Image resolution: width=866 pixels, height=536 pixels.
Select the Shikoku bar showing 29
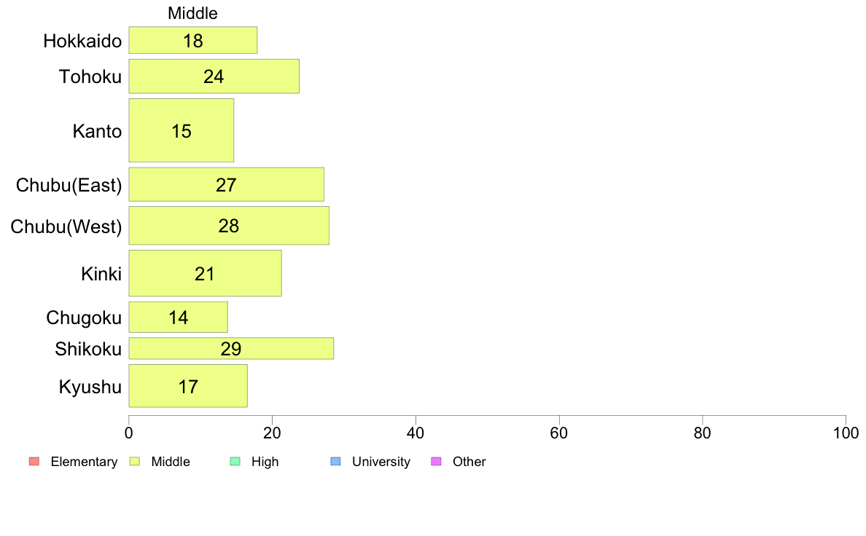(231, 348)
